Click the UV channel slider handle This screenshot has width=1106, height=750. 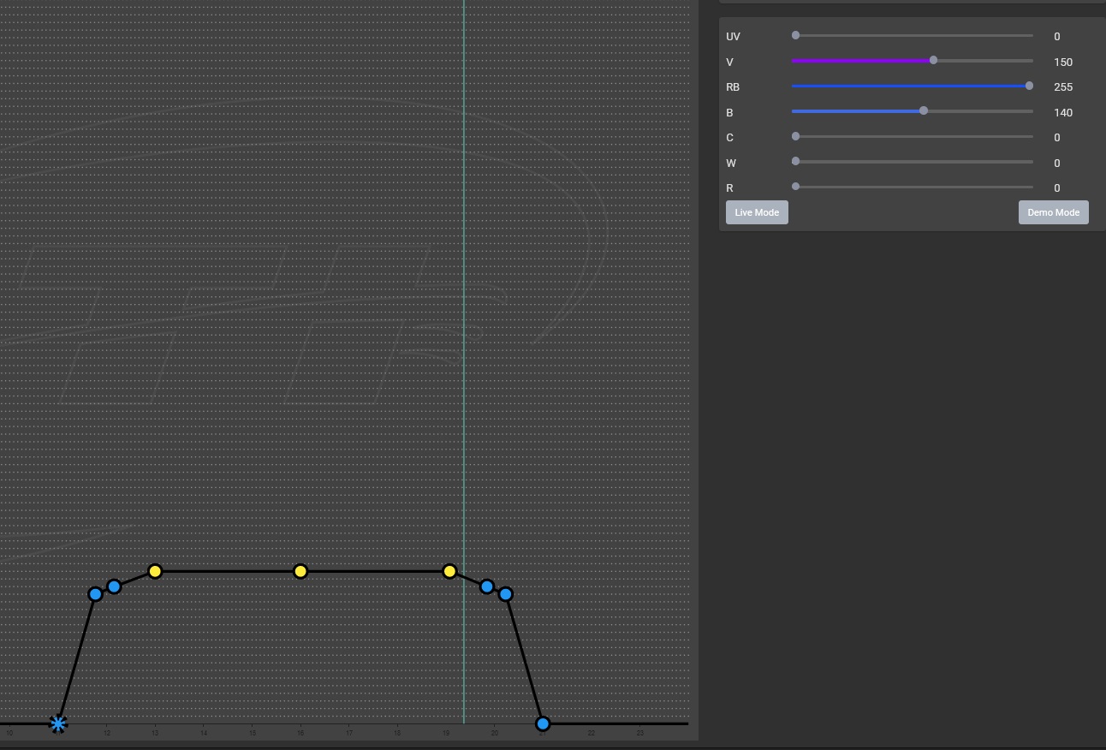point(796,36)
